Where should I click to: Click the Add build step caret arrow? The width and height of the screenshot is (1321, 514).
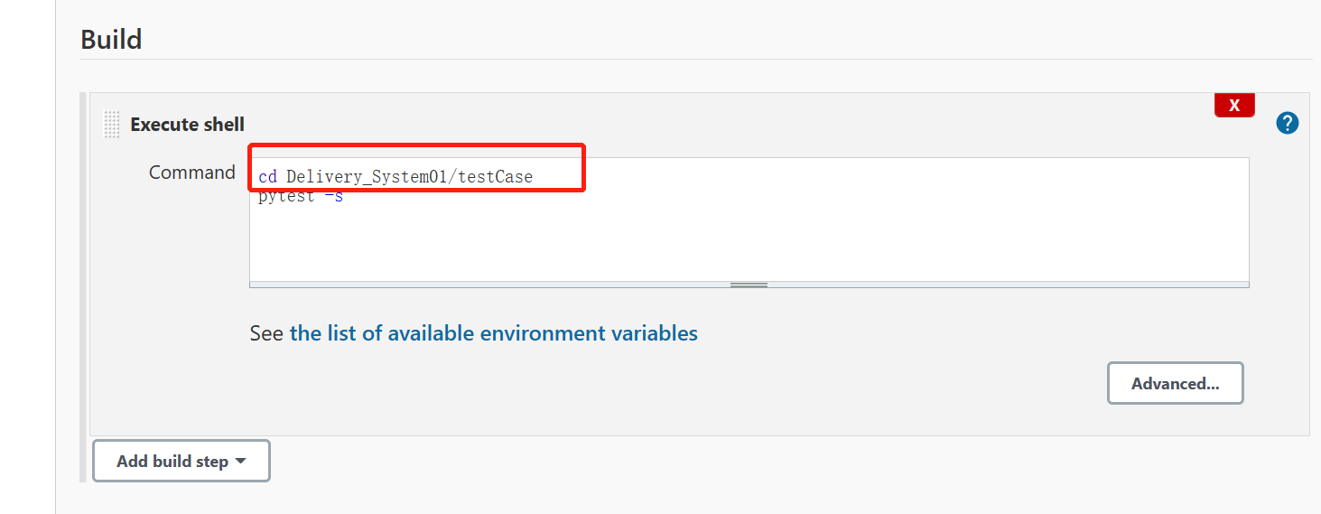(240, 462)
